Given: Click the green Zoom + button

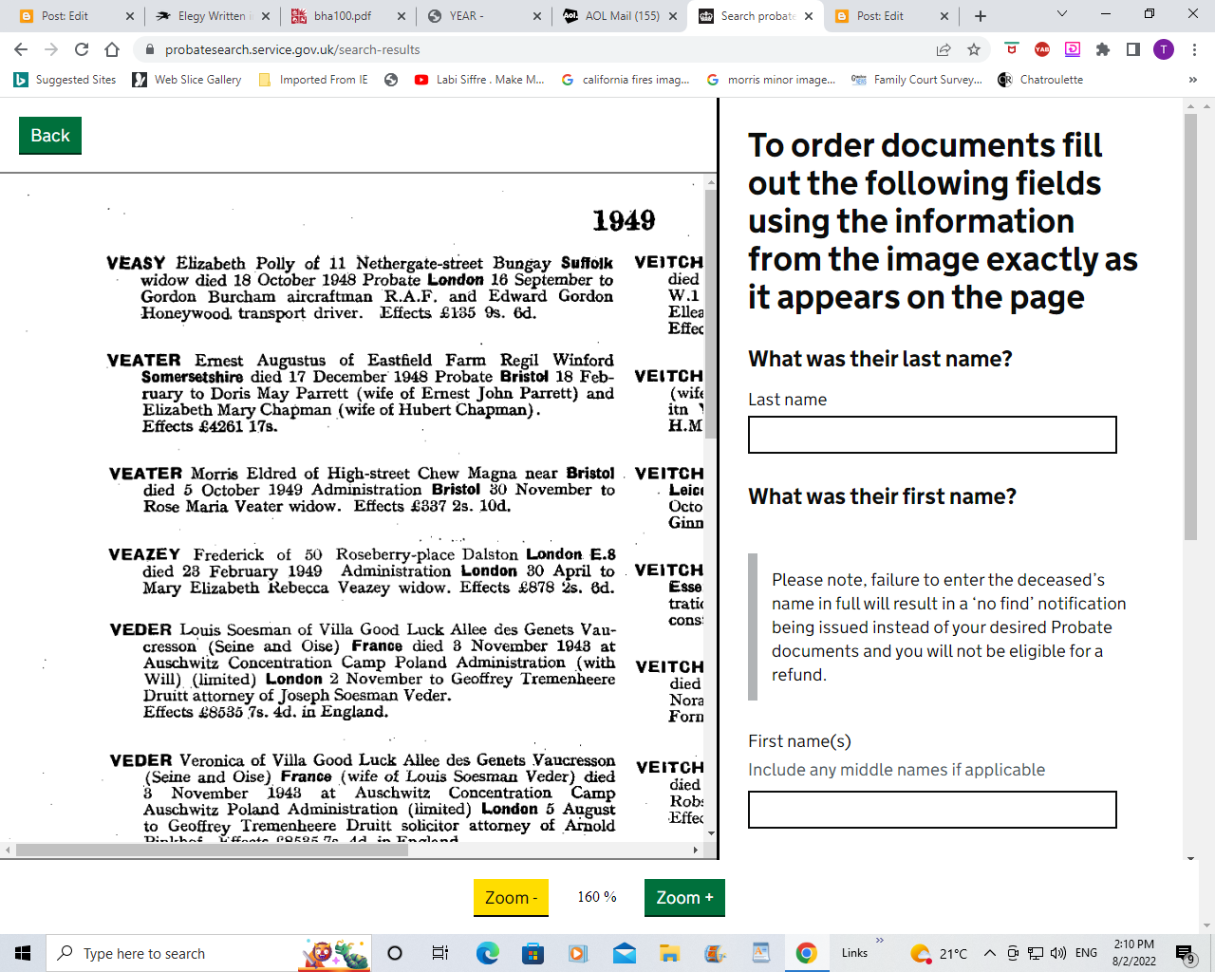Looking at the screenshot, I should pos(684,897).
